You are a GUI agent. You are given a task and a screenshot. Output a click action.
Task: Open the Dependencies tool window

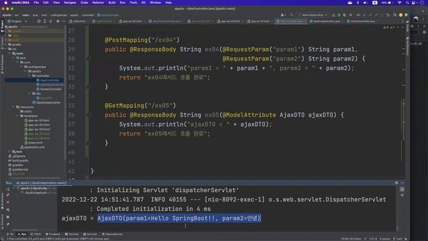point(112,234)
